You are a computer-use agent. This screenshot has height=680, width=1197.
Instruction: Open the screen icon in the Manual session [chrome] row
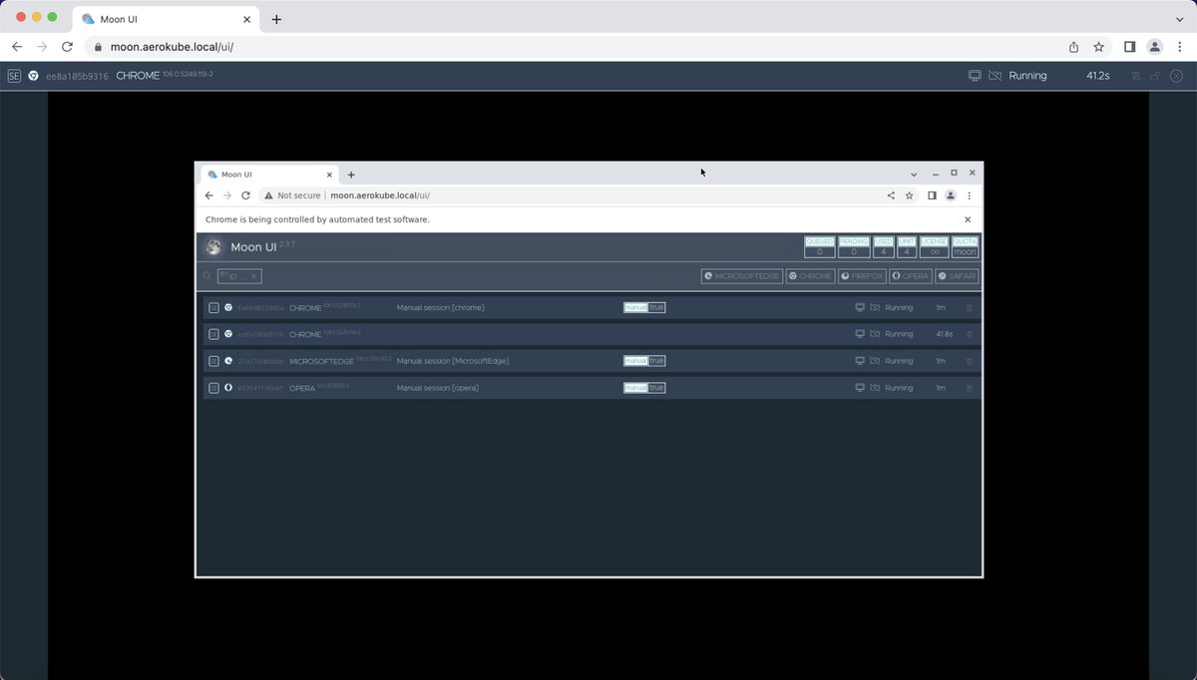(x=860, y=307)
